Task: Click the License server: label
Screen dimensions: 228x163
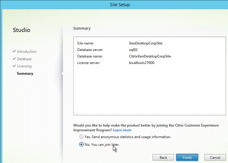Action: pos(89,63)
